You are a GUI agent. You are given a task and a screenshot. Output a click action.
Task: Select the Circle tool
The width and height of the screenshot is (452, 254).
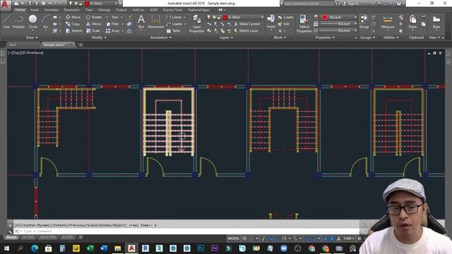pyautogui.click(x=33, y=22)
